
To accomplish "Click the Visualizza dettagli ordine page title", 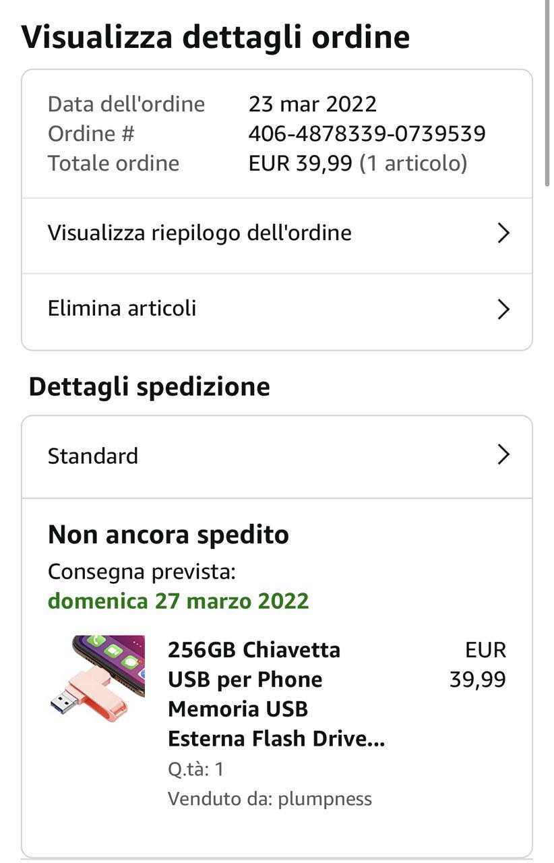I will click(x=216, y=38).
